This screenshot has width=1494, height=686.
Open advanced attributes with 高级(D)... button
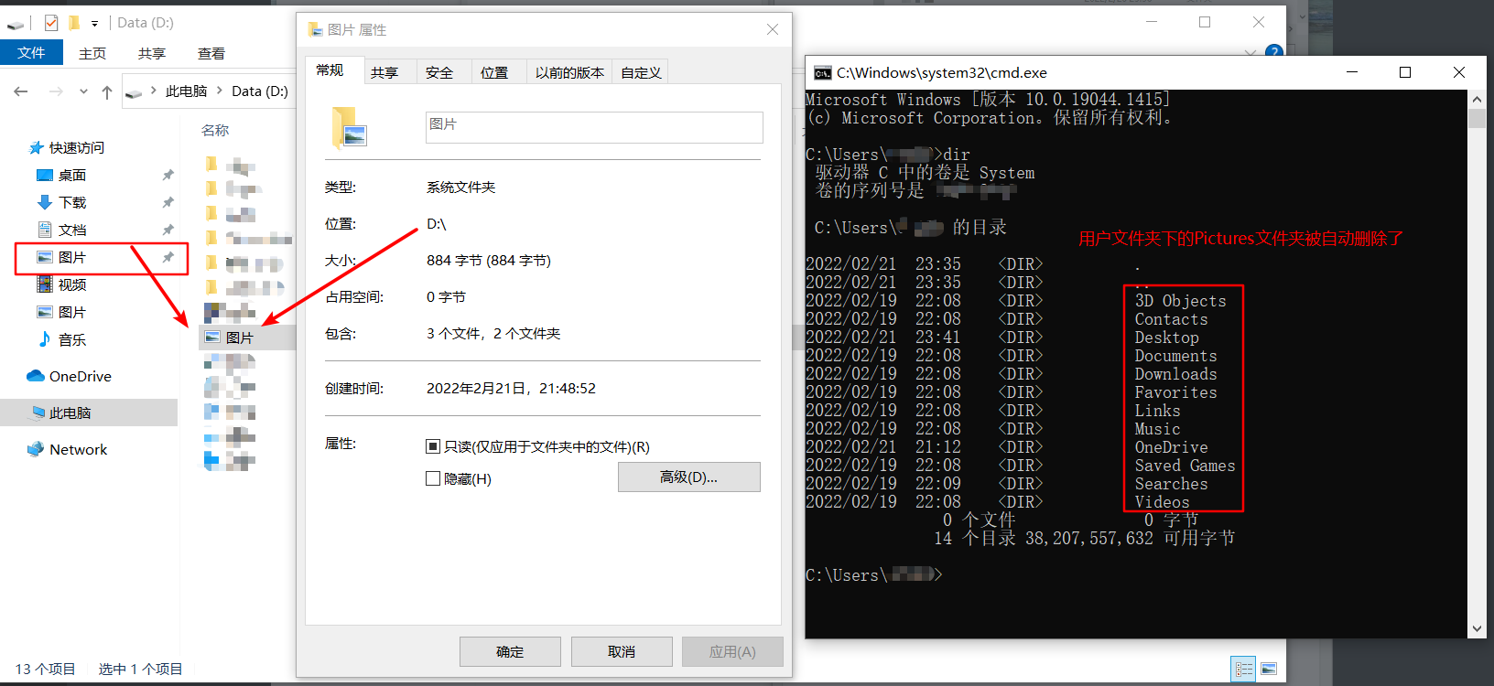tap(689, 477)
